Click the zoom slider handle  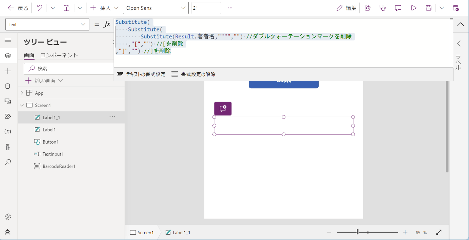(x=358, y=232)
